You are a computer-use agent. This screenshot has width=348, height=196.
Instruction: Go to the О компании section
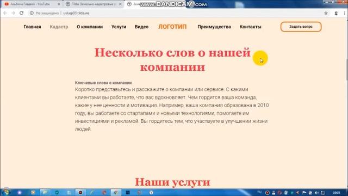coord(90,27)
